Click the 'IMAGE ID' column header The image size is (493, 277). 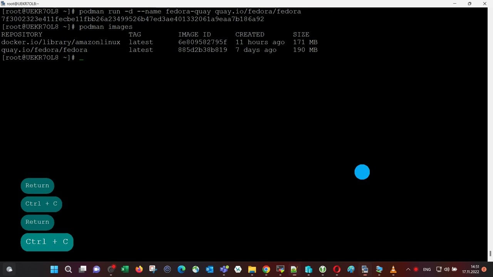pos(195,35)
